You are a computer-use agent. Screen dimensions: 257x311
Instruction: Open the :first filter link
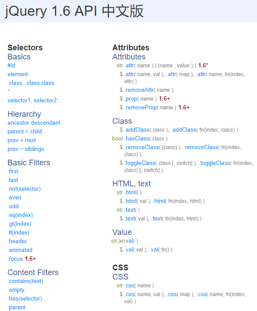(x=13, y=171)
